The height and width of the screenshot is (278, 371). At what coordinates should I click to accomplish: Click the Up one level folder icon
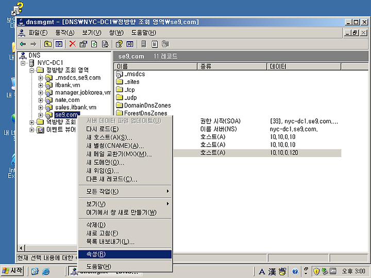click(x=48, y=44)
